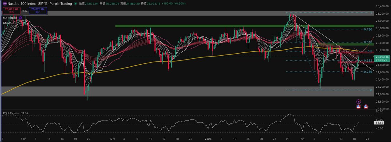
Task: Click the 12月 time axis label
Action: pos(112,139)
